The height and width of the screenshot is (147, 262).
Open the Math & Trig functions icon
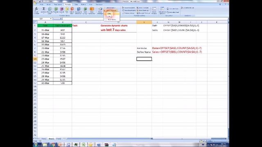coord(85,10)
